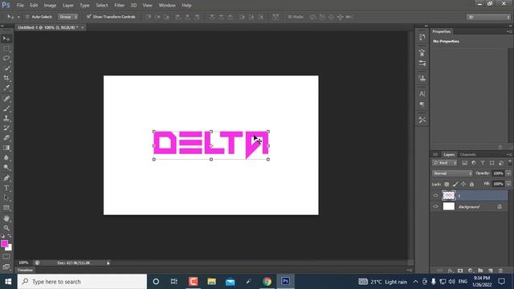Image resolution: width=514 pixels, height=289 pixels.
Task: Open the Opacity slider dropdown
Action: click(508, 173)
